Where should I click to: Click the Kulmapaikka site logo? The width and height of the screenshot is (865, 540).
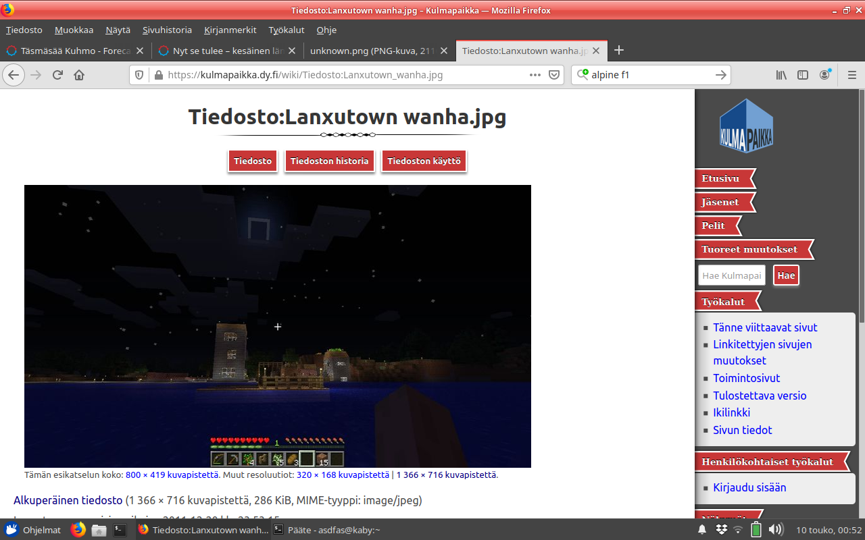pyautogui.click(x=746, y=126)
